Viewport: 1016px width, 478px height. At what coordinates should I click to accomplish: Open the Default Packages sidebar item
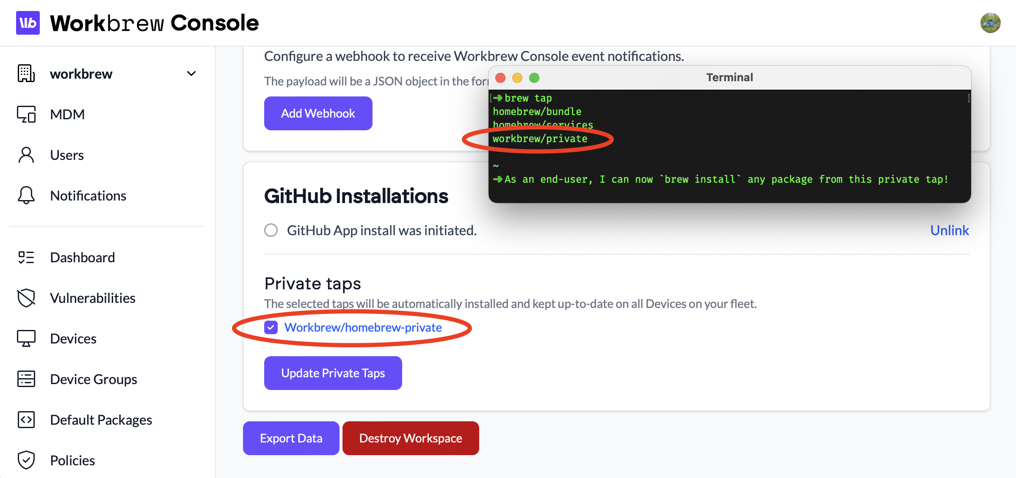point(101,420)
